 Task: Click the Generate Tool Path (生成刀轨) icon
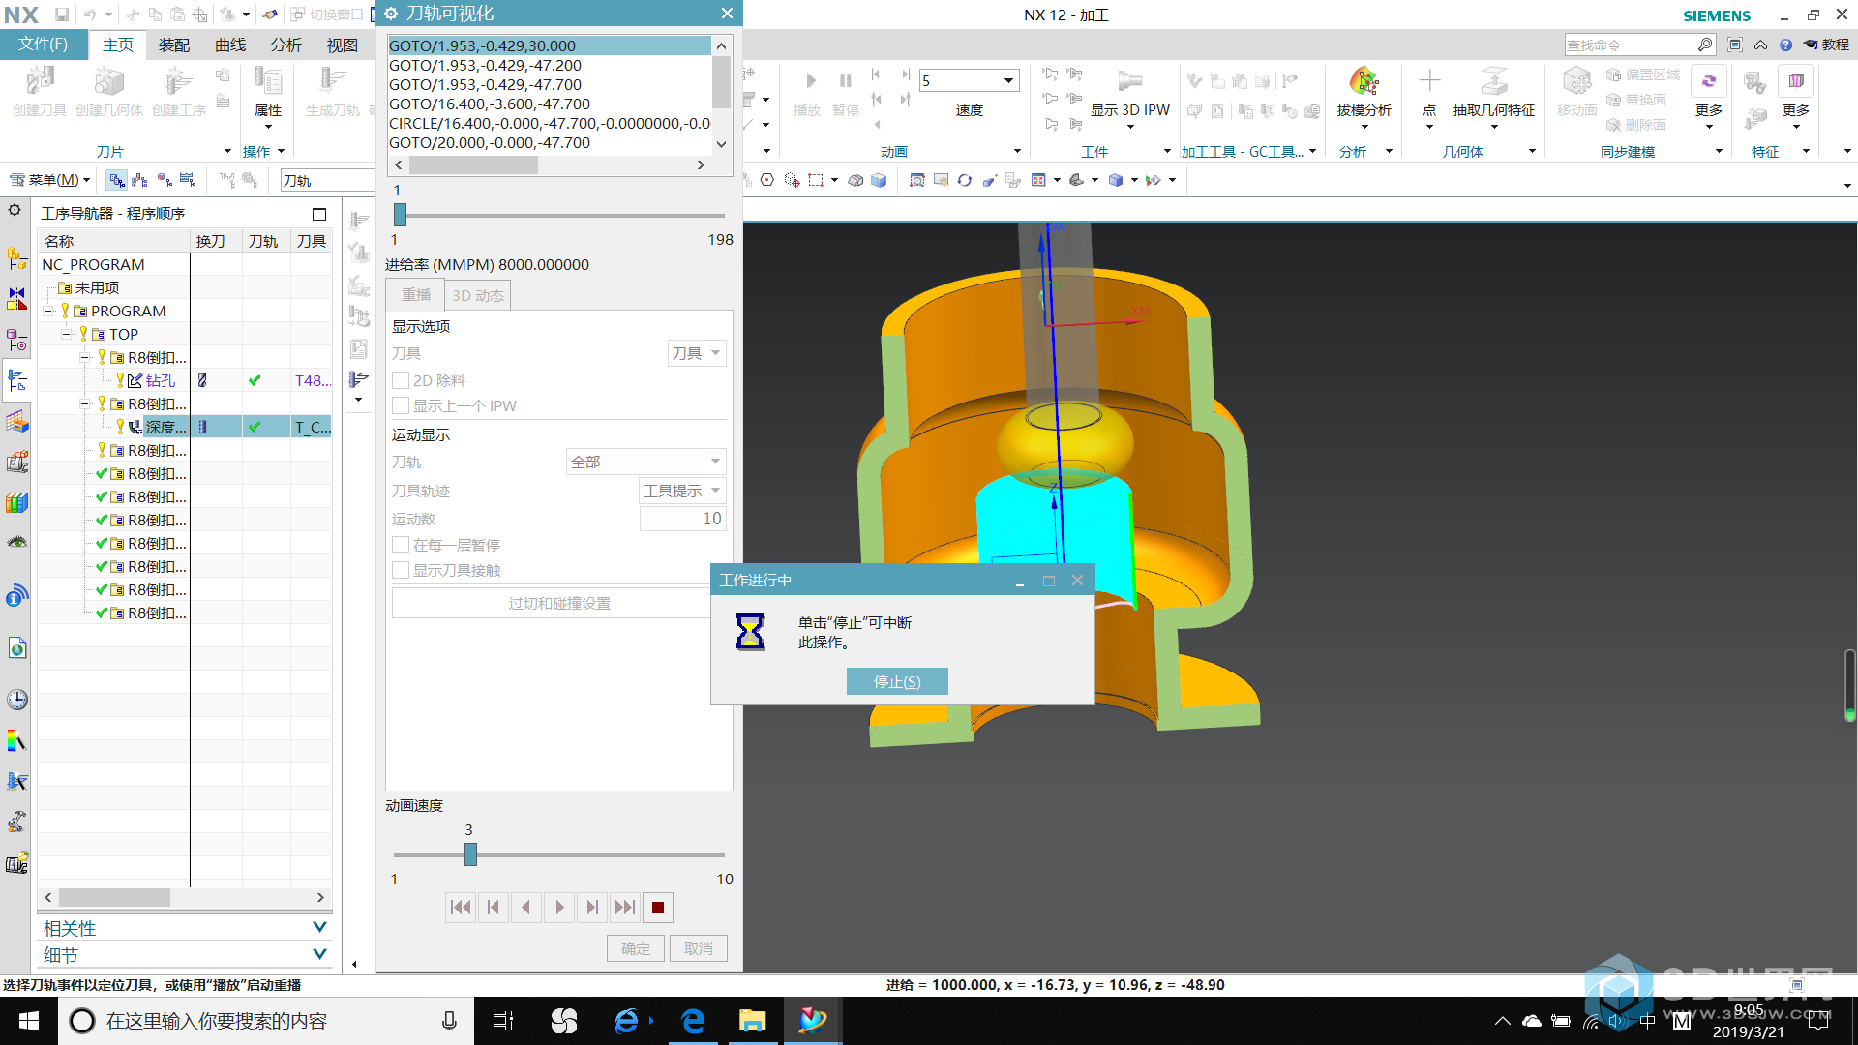pyautogui.click(x=332, y=81)
